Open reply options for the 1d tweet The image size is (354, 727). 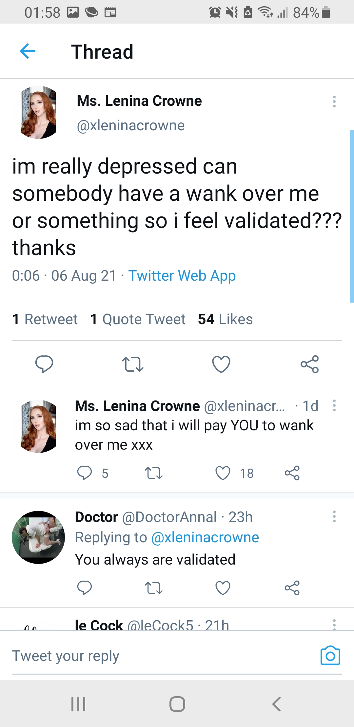(334, 405)
